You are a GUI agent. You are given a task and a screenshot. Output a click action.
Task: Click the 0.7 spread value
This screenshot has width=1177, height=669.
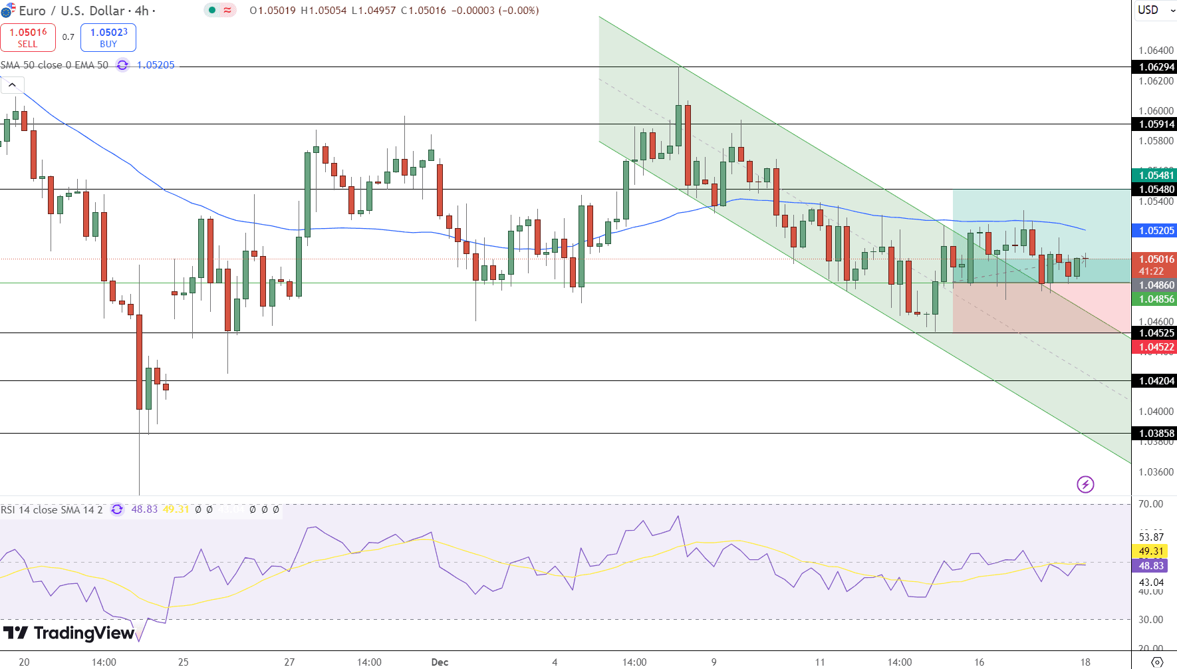pyautogui.click(x=68, y=37)
